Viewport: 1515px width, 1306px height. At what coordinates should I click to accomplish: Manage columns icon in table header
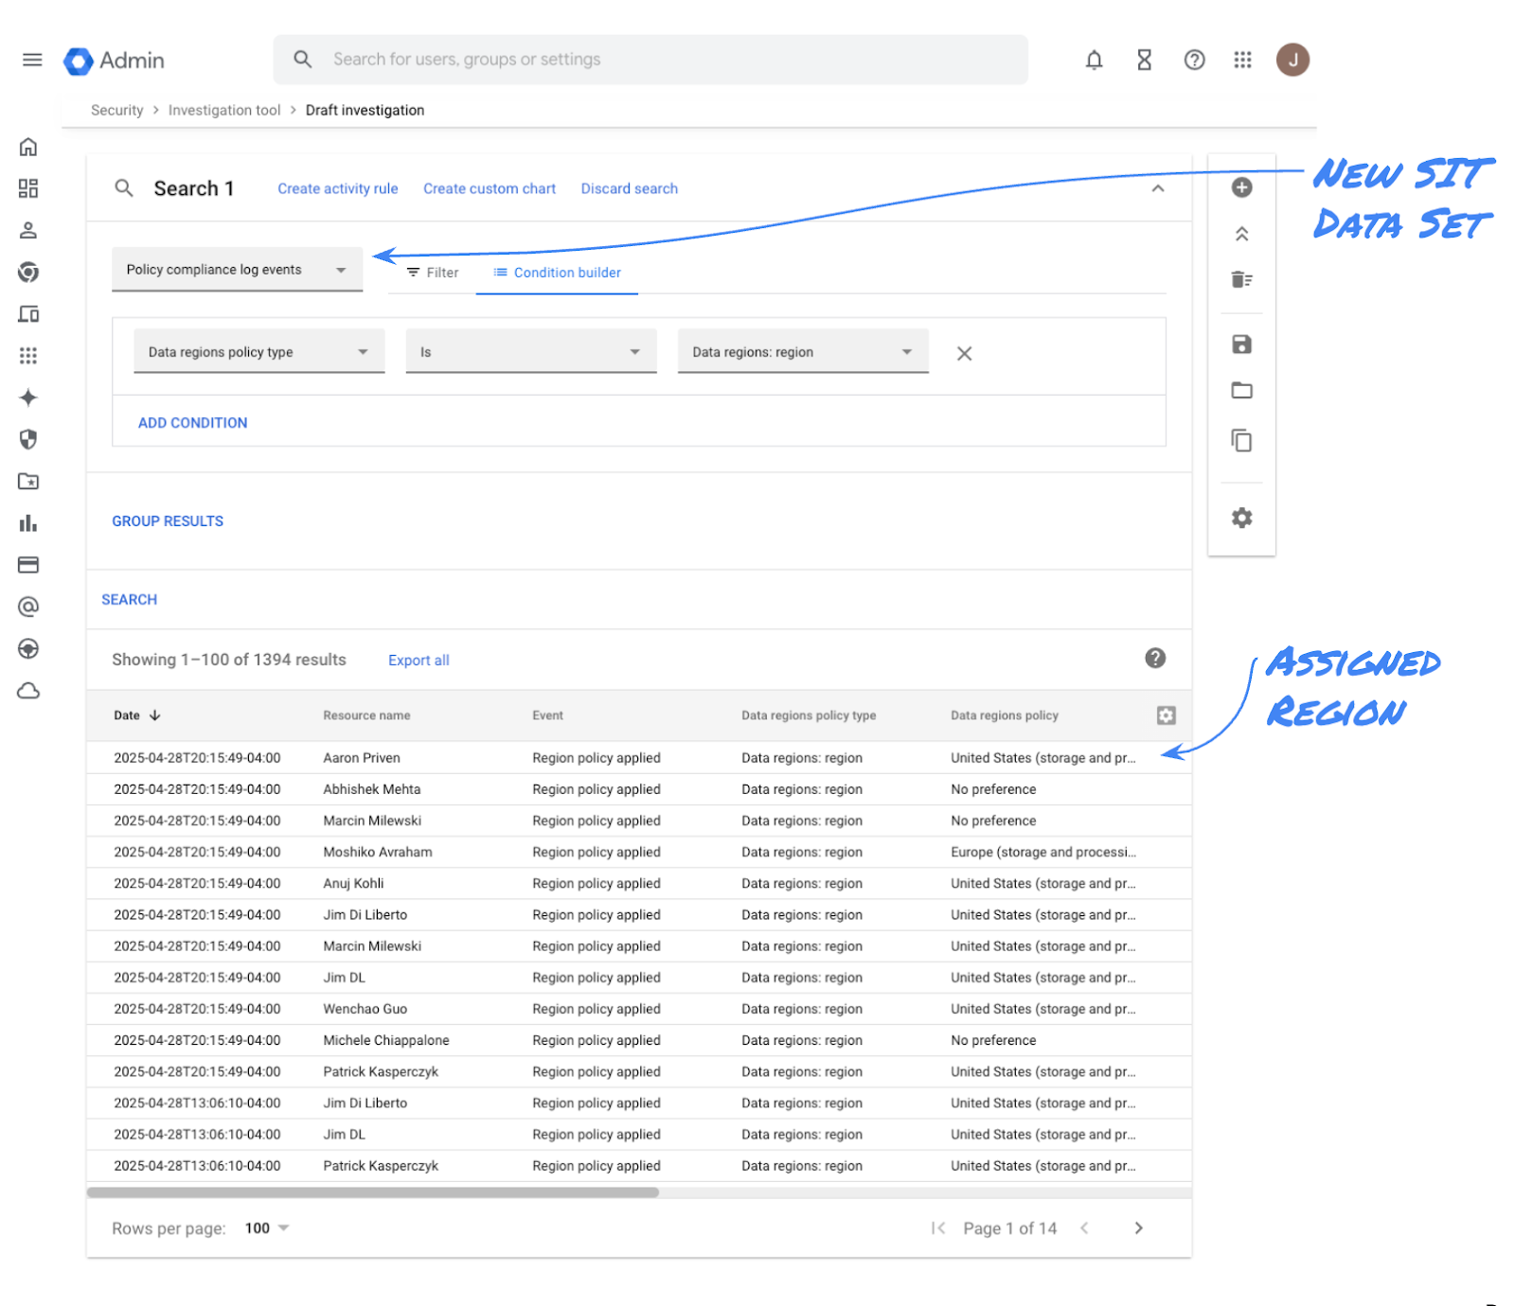tap(1166, 715)
